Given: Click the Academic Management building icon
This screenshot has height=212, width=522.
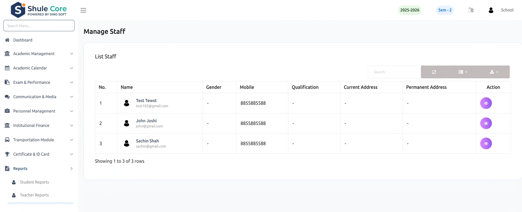Looking at the screenshot, I should [x=7, y=54].
